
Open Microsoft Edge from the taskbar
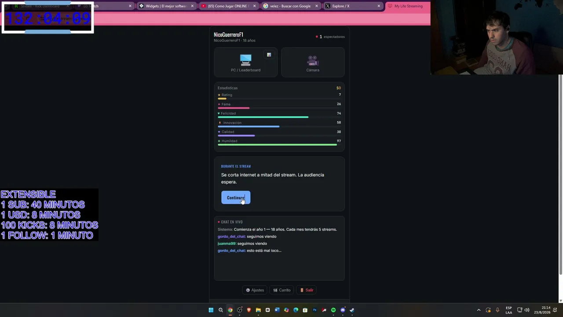pyautogui.click(x=296, y=310)
